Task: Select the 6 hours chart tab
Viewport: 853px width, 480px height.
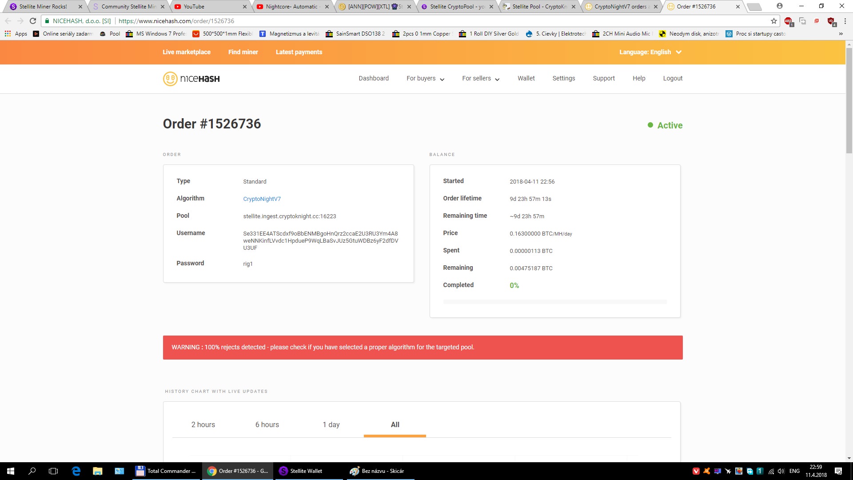Action: coord(267,425)
